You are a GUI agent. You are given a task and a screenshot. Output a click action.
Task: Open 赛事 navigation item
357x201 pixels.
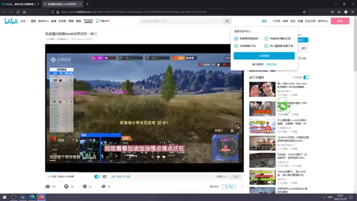(x=79, y=21)
